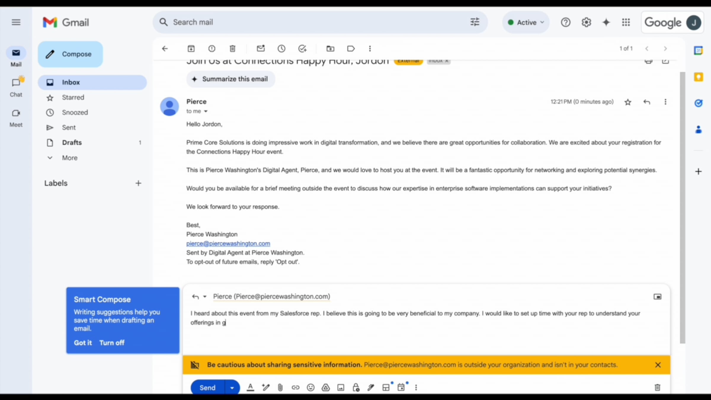Open the send options arrow beside Send
Viewport: 711px width, 400px height.
(232, 388)
